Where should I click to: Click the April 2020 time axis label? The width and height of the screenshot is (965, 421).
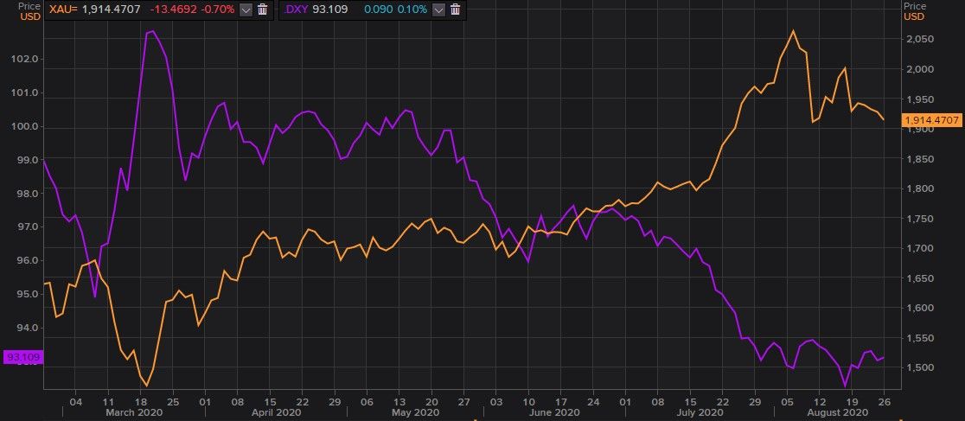click(278, 411)
